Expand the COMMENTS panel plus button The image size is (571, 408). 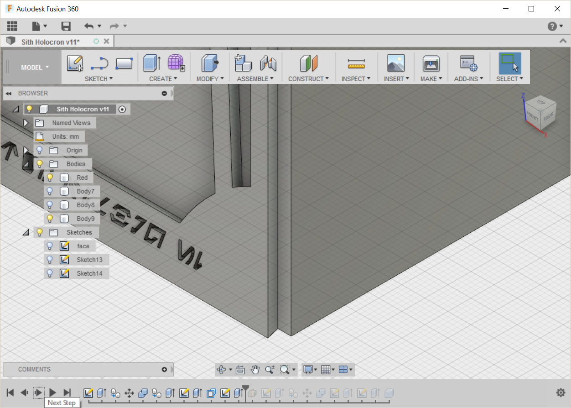coord(164,369)
